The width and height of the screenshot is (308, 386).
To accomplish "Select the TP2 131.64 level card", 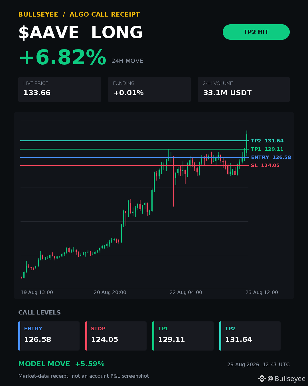I will point(250,336).
